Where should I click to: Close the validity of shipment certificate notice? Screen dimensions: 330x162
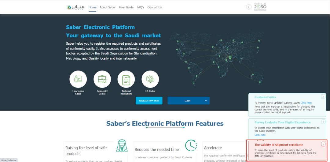tap(323, 144)
